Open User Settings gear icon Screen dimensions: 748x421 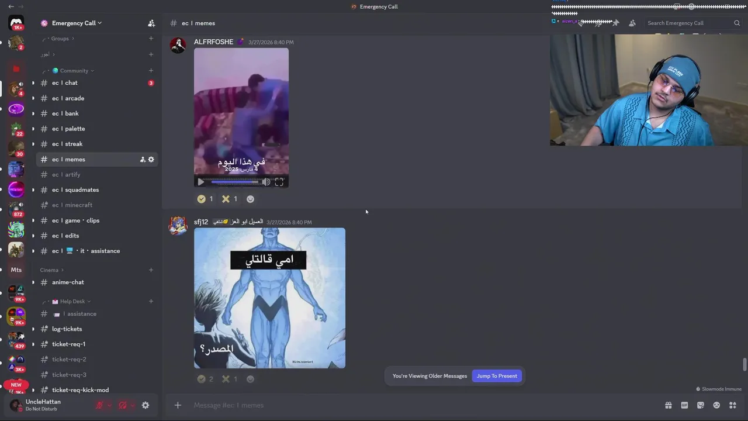coord(146,405)
